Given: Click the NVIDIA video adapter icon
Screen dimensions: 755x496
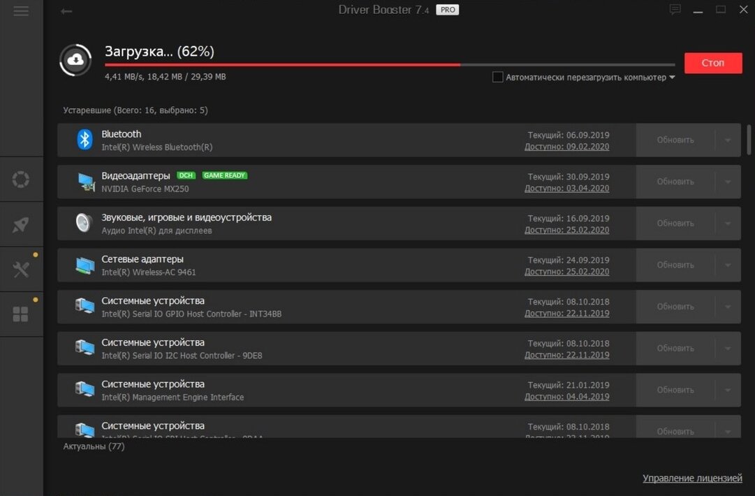Looking at the screenshot, I should (x=86, y=182).
